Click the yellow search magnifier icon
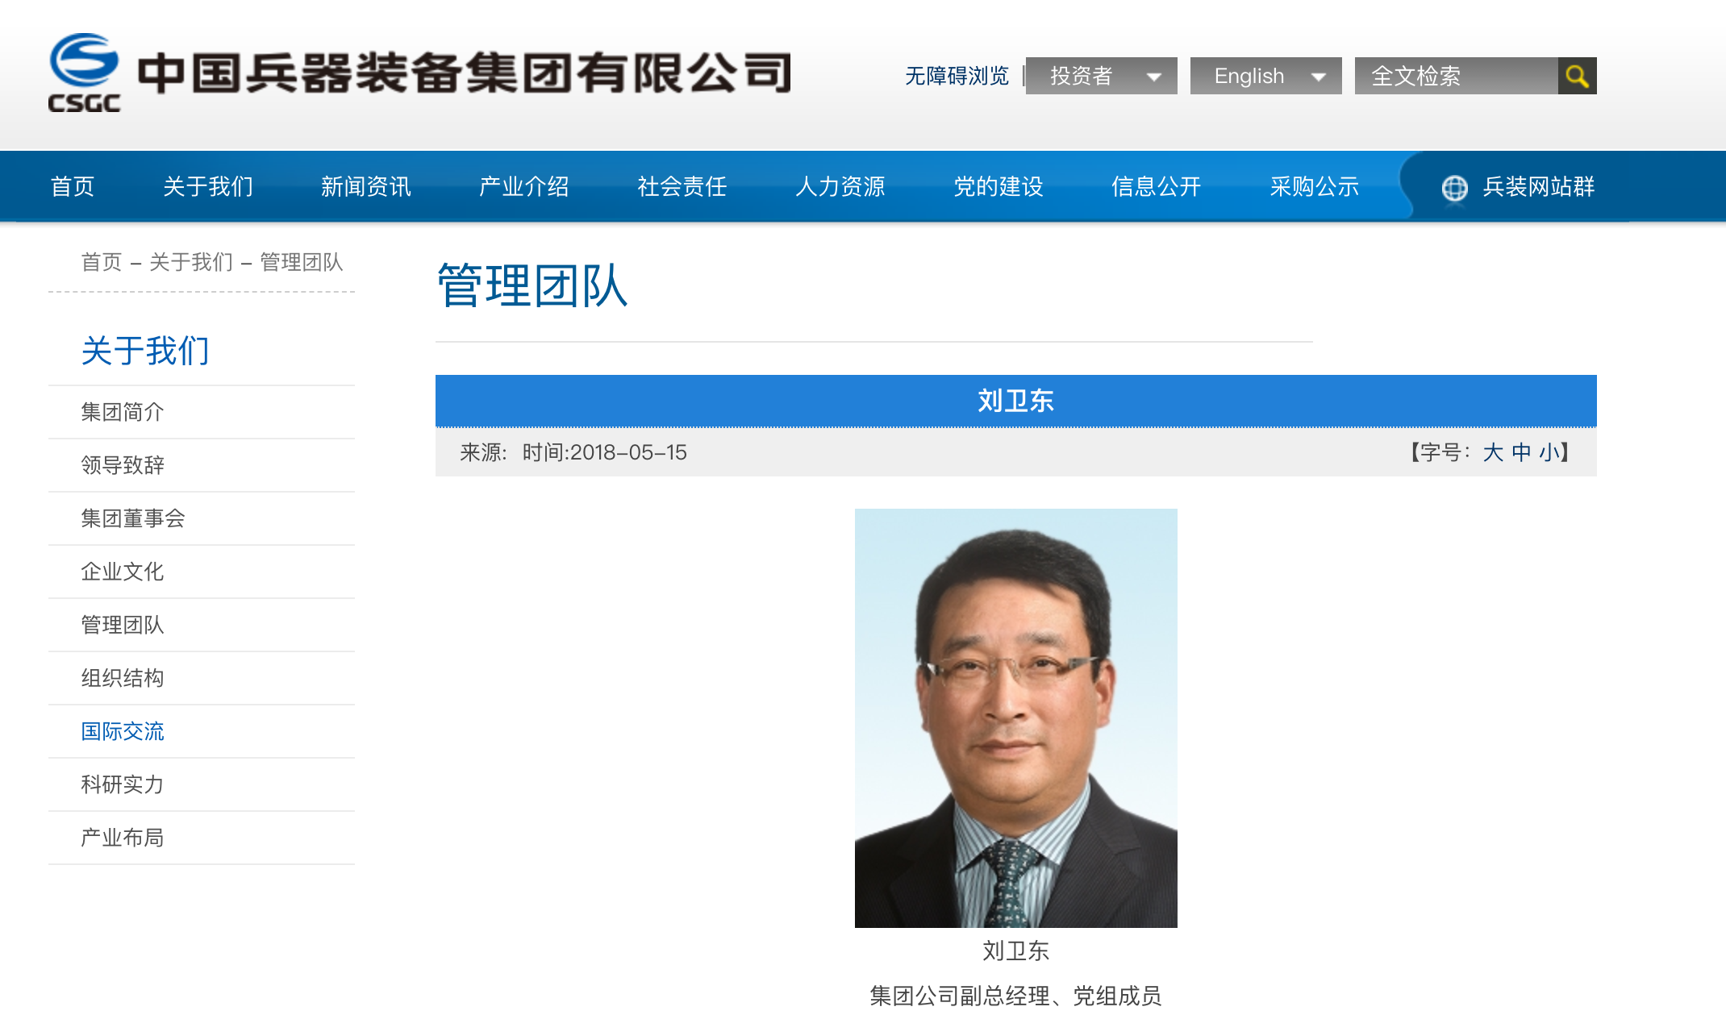The image size is (1726, 1015). pyautogui.click(x=1577, y=76)
